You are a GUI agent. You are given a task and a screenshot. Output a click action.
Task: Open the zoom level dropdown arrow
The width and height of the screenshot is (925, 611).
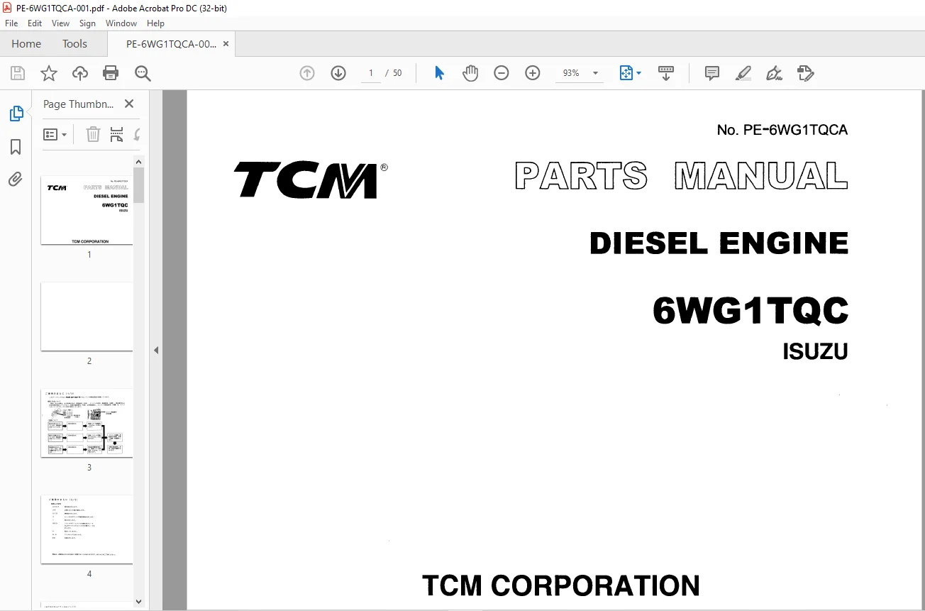(x=595, y=73)
